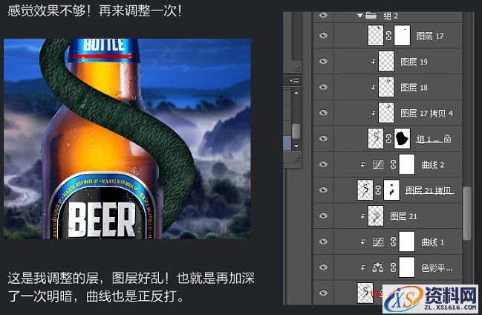Image resolution: width=482 pixels, height=315 pixels.
Task: Click the clipping arrow beside 图层 18
Action: coord(373,88)
